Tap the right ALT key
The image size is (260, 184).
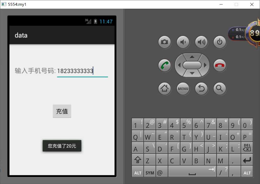tap(247, 171)
